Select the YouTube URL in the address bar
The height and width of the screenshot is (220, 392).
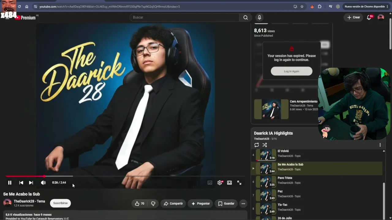pos(110,6)
